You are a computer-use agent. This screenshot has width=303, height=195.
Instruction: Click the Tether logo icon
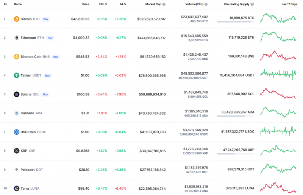pos(16,75)
